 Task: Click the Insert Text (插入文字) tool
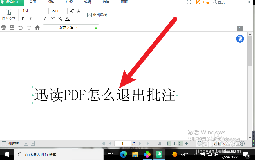[9, 15]
